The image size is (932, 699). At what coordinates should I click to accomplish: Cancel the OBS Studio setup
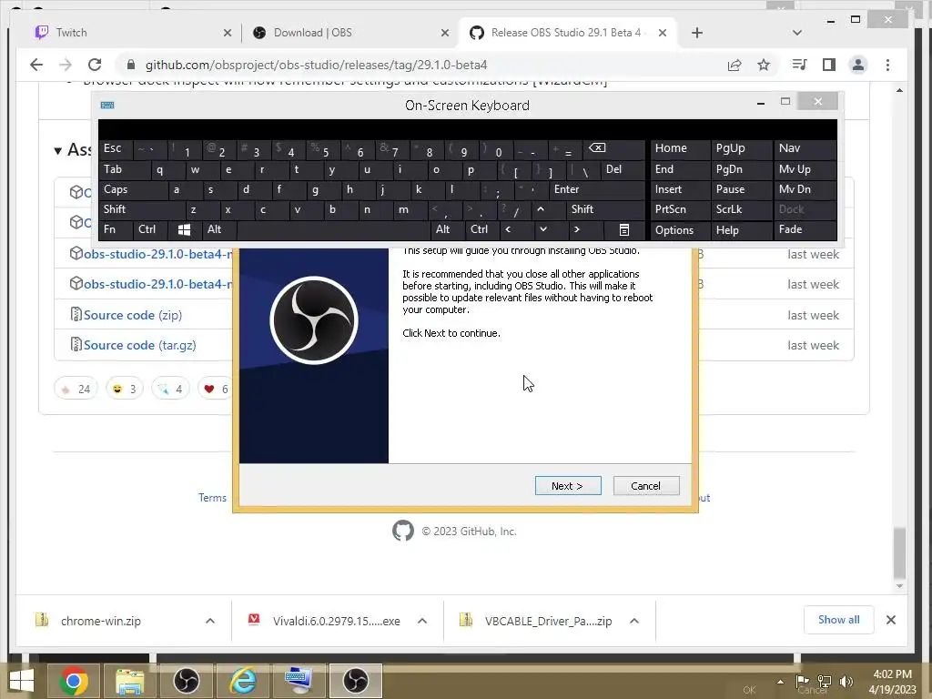tap(646, 486)
